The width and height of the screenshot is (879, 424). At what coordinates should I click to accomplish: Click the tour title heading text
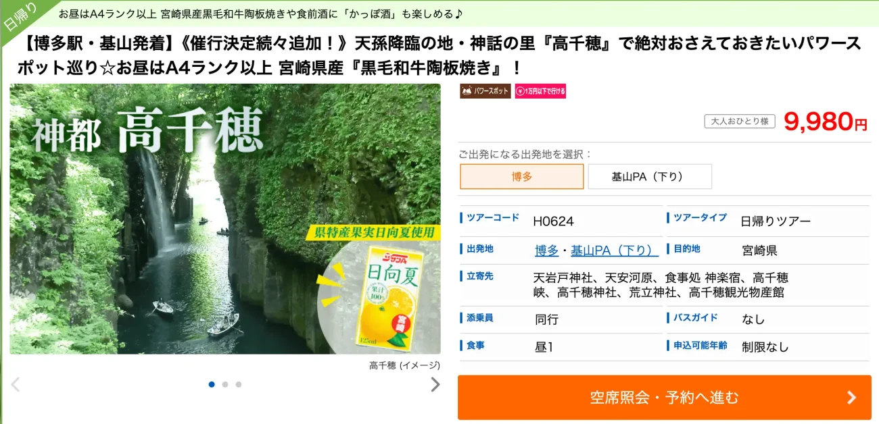[439, 55]
